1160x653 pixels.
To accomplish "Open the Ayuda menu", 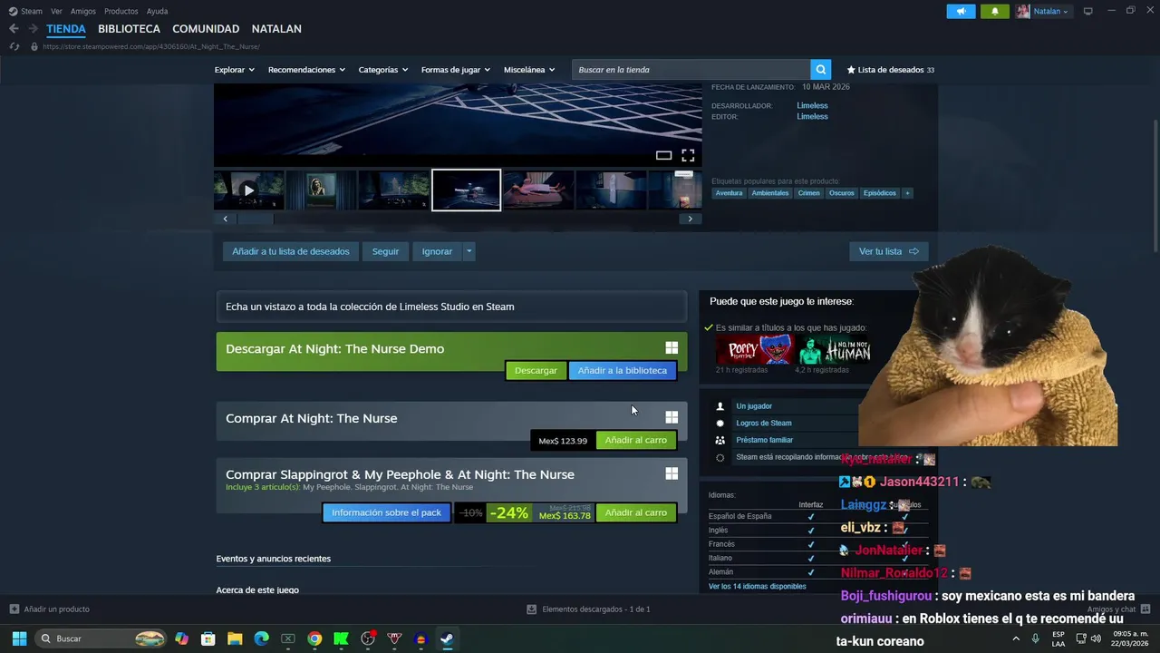I will pos(157,11).
